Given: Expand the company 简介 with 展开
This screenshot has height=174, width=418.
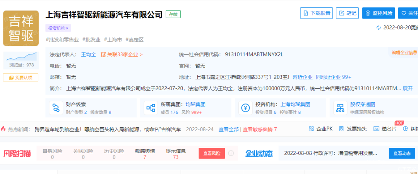Looking at the screenshot, I should (x=408, y=88).
